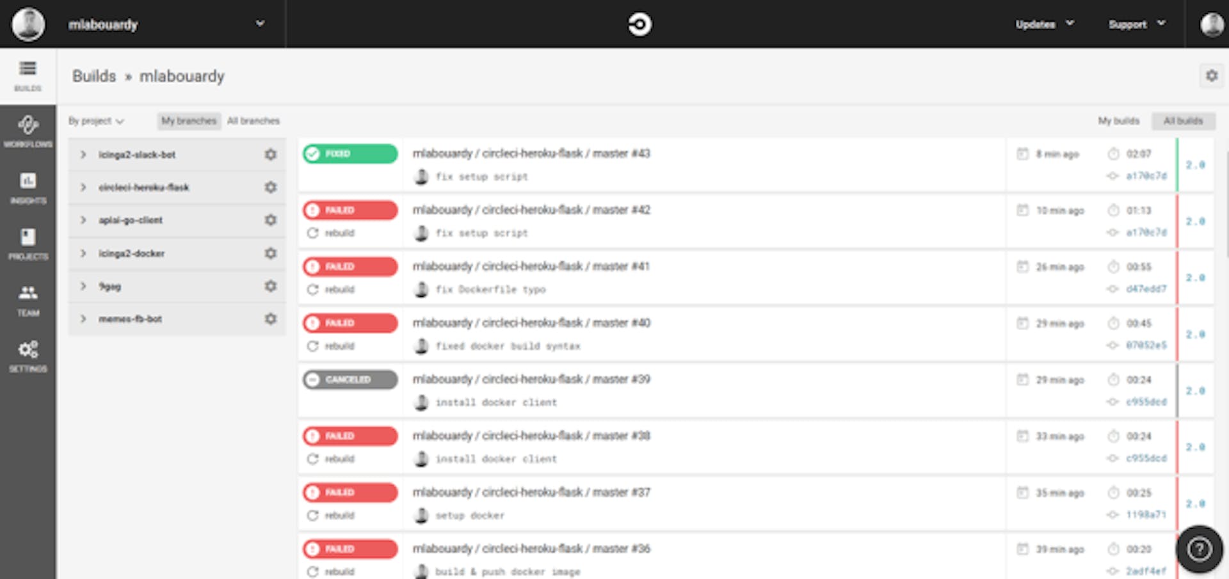Click the commit icon beside hash d47edd7
The width and height of the screenshot is (1229, 579).
1113,289
